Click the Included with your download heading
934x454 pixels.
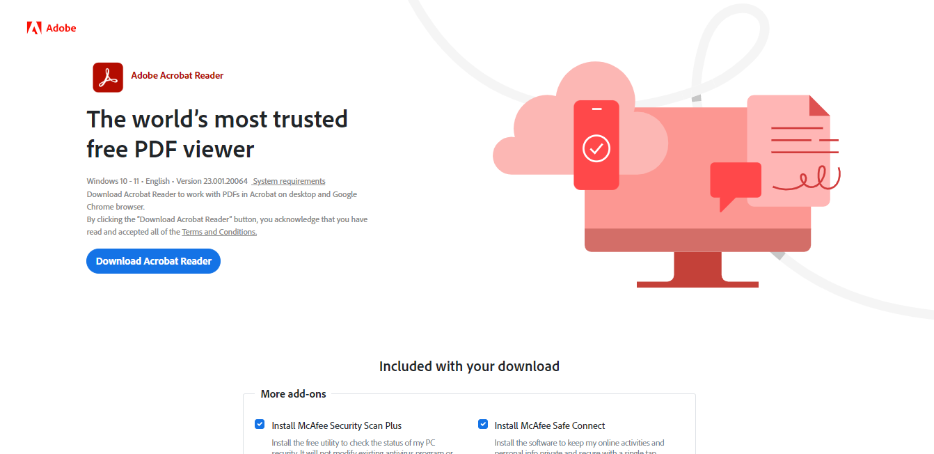pyautogui.click(x=469, y=366)
